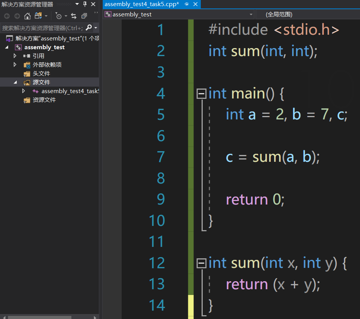This screenshot has height=319, width=360.
Task: Open the (全局范围) scope dropdown
Action: 308,14
